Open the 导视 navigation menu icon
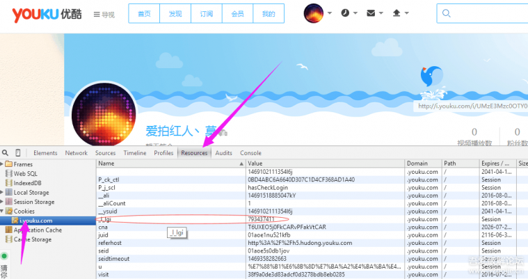This screenshot has width=528, height=279. (97, 15)
